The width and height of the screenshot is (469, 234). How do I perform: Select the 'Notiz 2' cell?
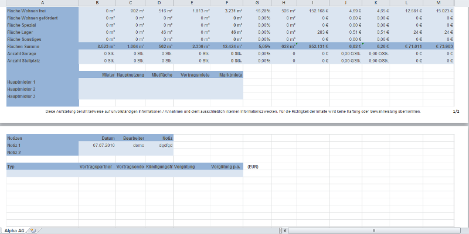pos(42,152)
